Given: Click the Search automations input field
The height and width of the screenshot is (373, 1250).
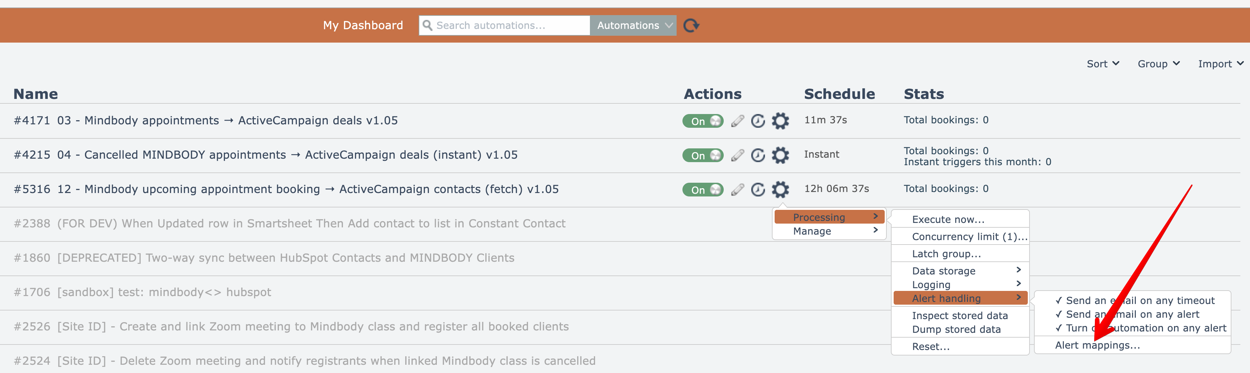Looking at the screenshot, I should pyautogui.click(x=509, y=25).
